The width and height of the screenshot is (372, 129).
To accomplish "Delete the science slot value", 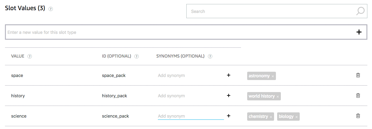I will point(358,116).
